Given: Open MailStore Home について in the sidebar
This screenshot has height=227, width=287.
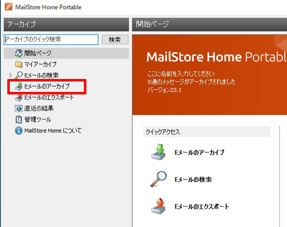Looking at the screenshot, I should (53, 130).
